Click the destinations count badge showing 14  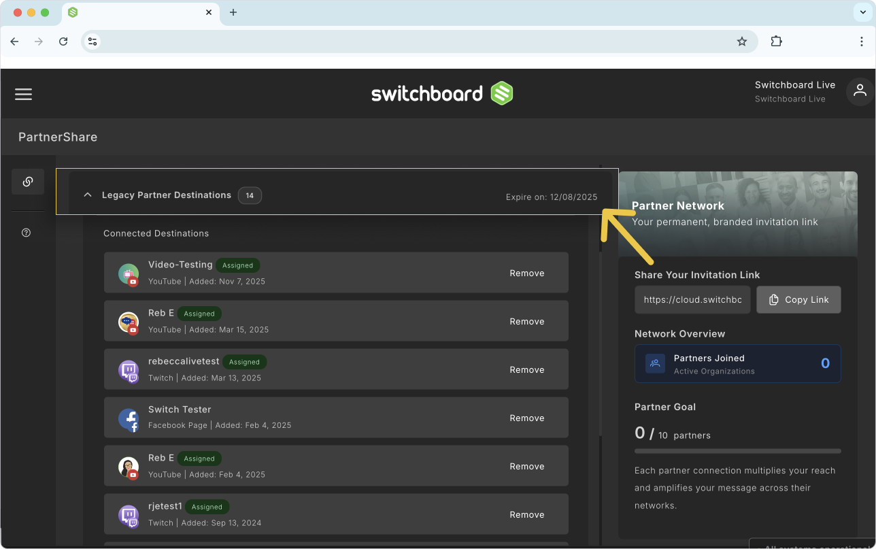click(x=250, y=196)
